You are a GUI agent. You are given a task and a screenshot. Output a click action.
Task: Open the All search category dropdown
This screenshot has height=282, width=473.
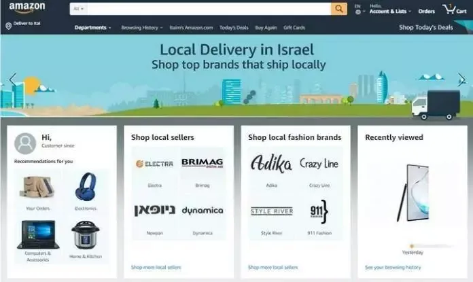coord(78,9)
